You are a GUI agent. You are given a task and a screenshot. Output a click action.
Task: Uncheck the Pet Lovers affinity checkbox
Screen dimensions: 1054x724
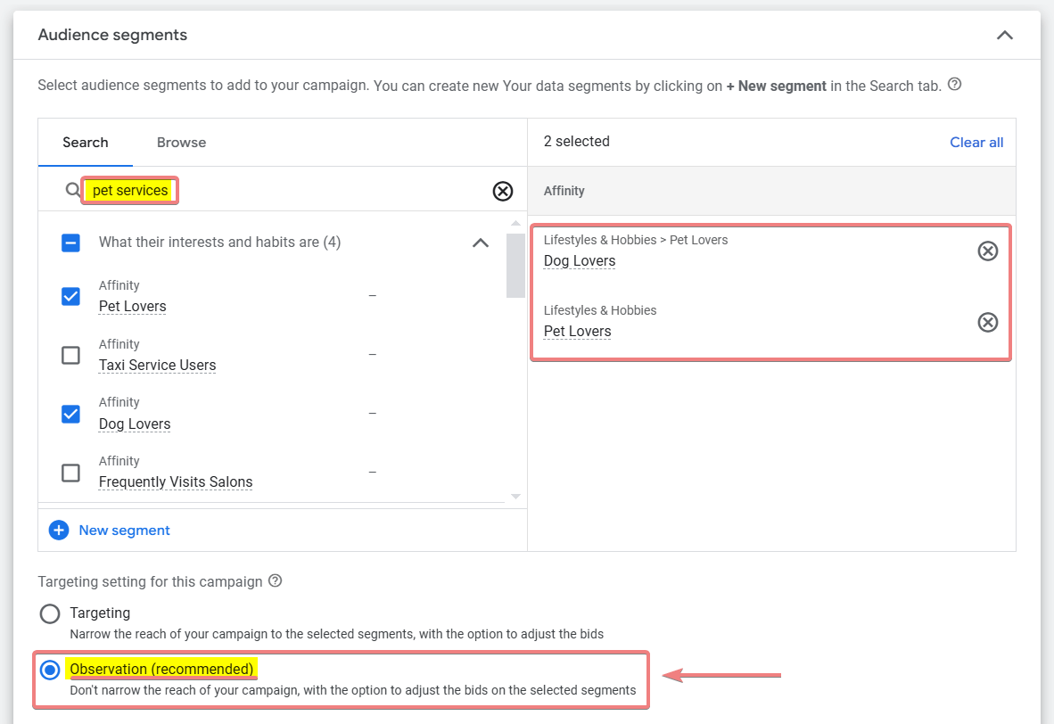coord(70,297)
